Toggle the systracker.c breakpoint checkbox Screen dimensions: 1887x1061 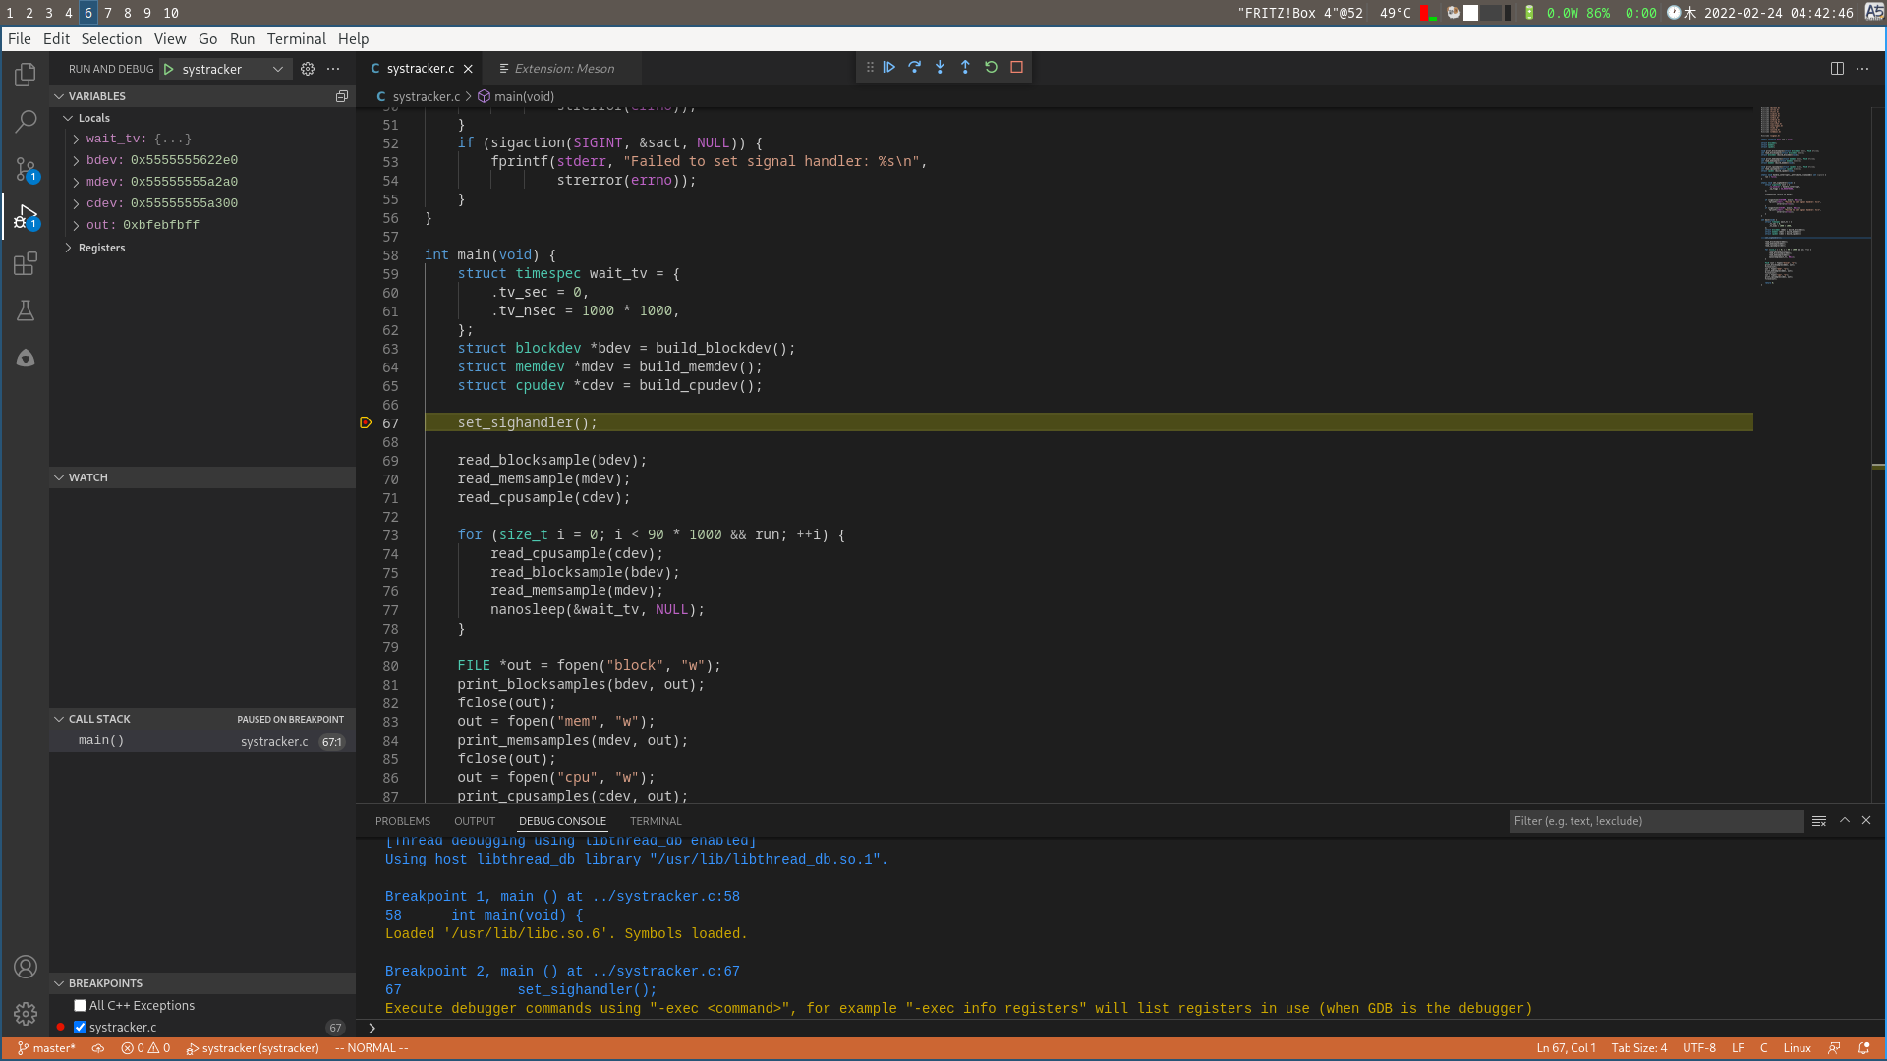(81, 1028)
